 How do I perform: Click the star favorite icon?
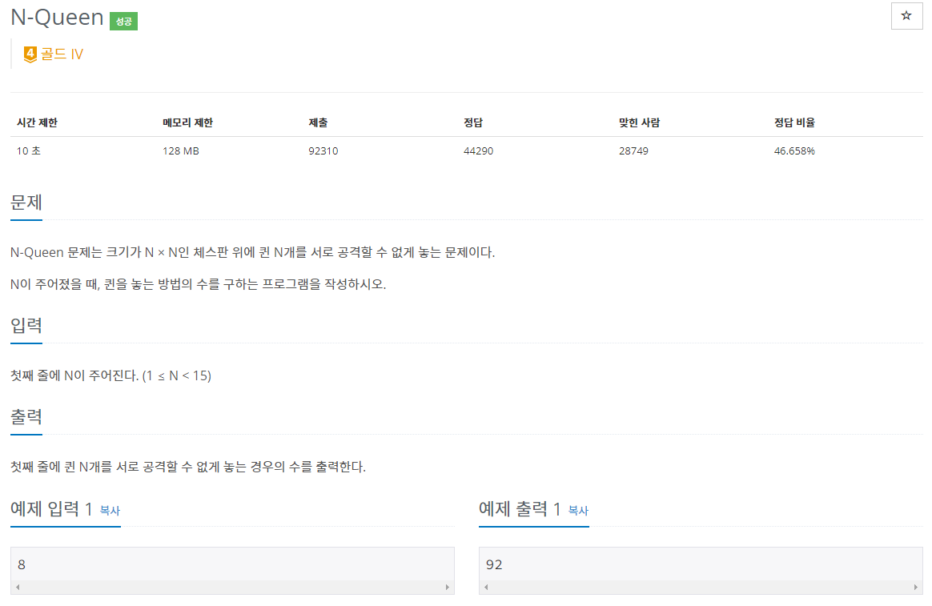tap(906, 16)
